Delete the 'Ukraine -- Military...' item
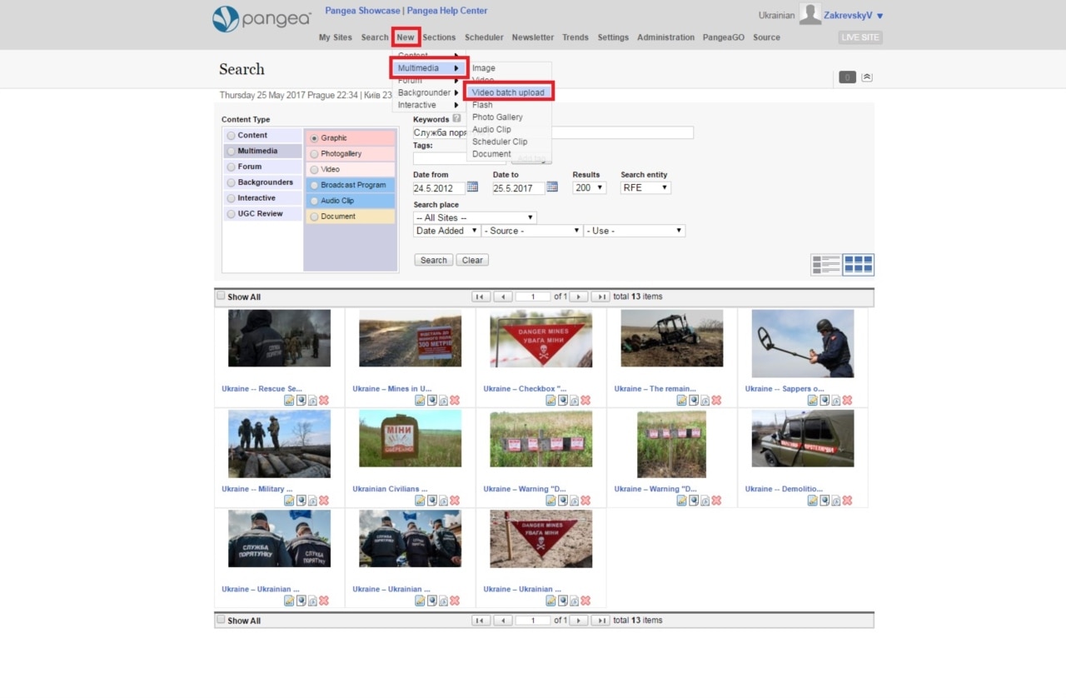This screenshot has height=698, width=1066. tap(324, 501)
